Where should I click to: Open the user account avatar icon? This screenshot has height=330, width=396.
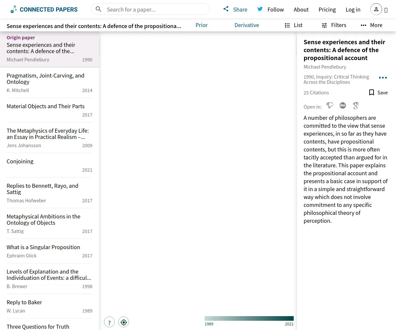(x=376, y=9)
